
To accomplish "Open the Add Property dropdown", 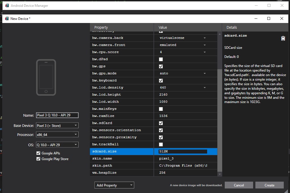I will click(x=114, y=185).
